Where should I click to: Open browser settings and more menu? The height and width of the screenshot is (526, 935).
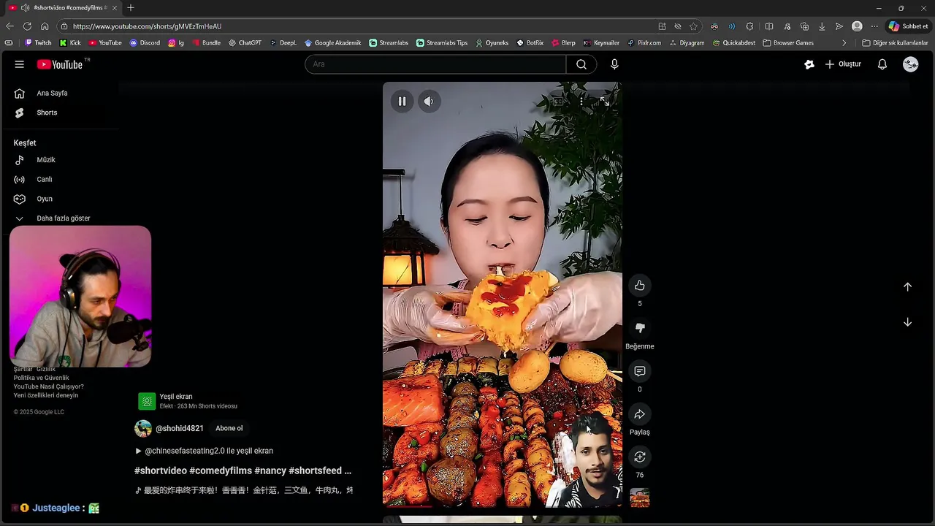click(874, 26)
